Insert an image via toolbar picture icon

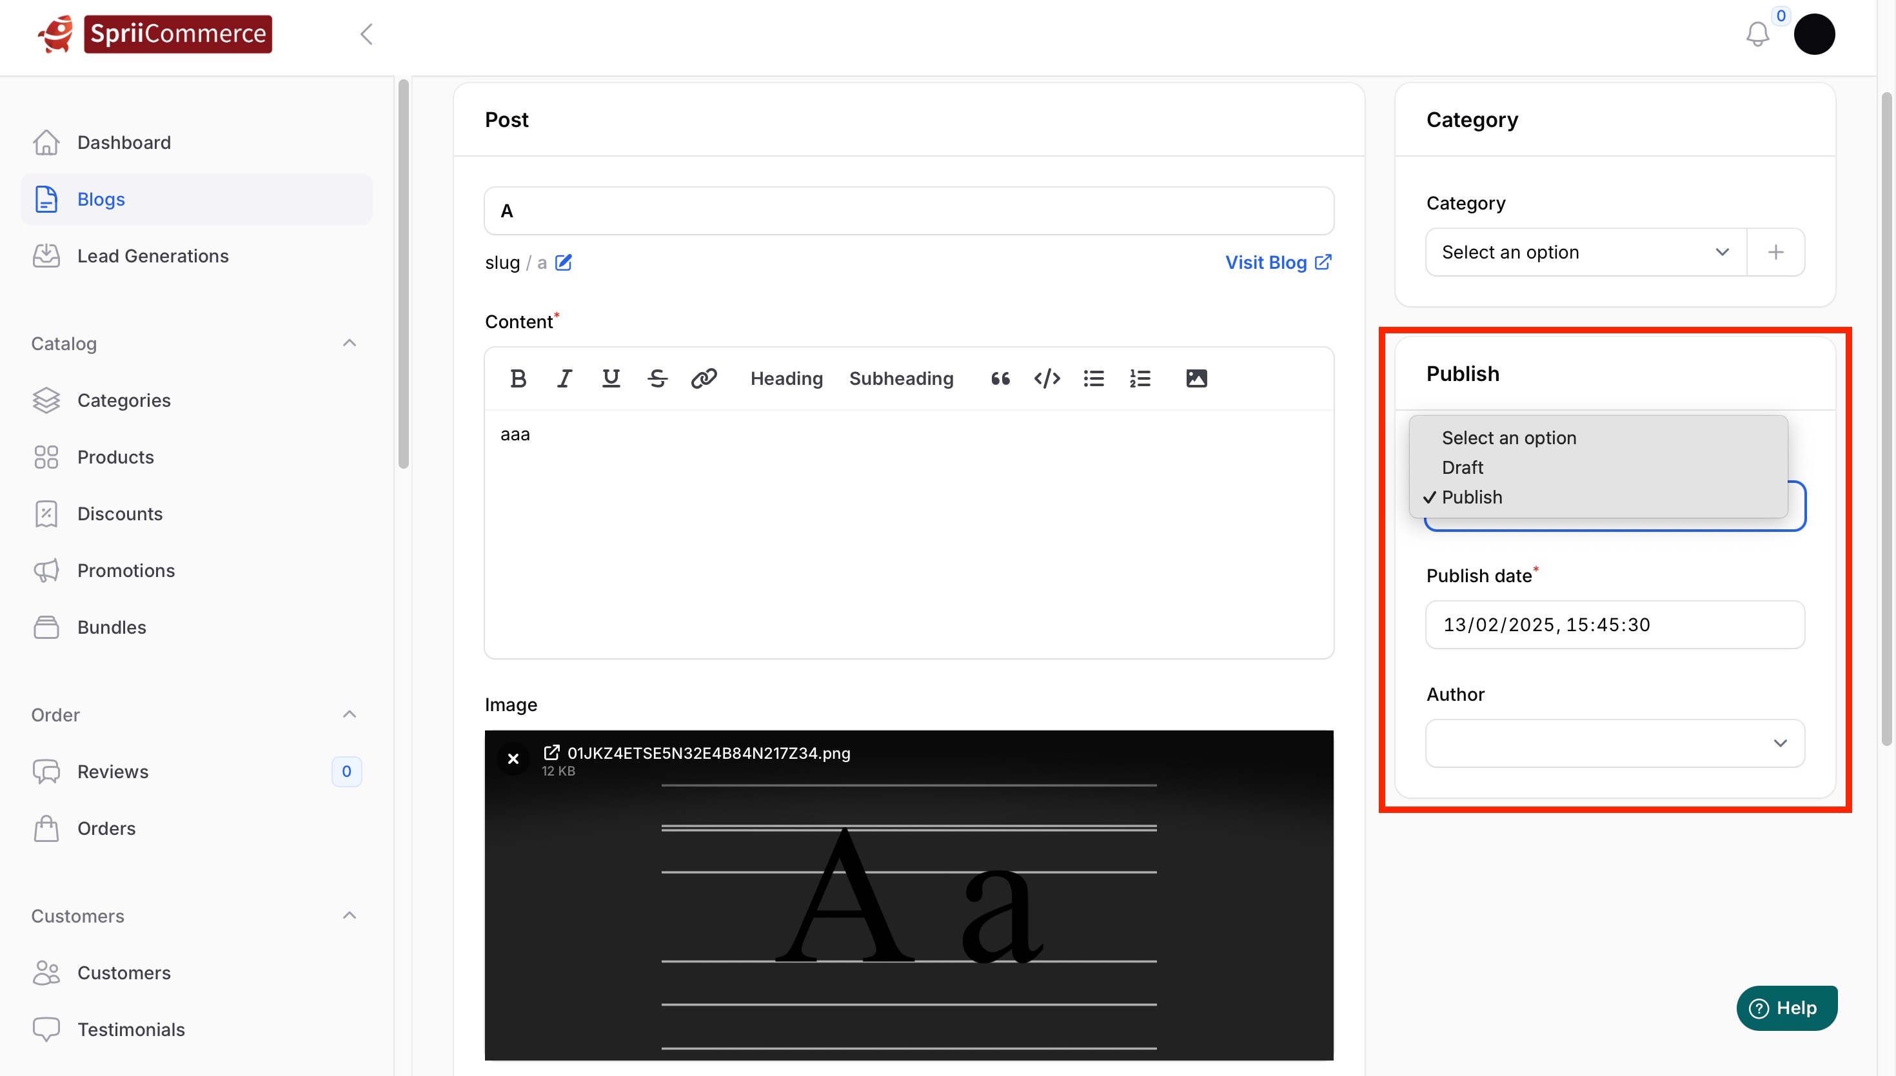click(1196, 378)
